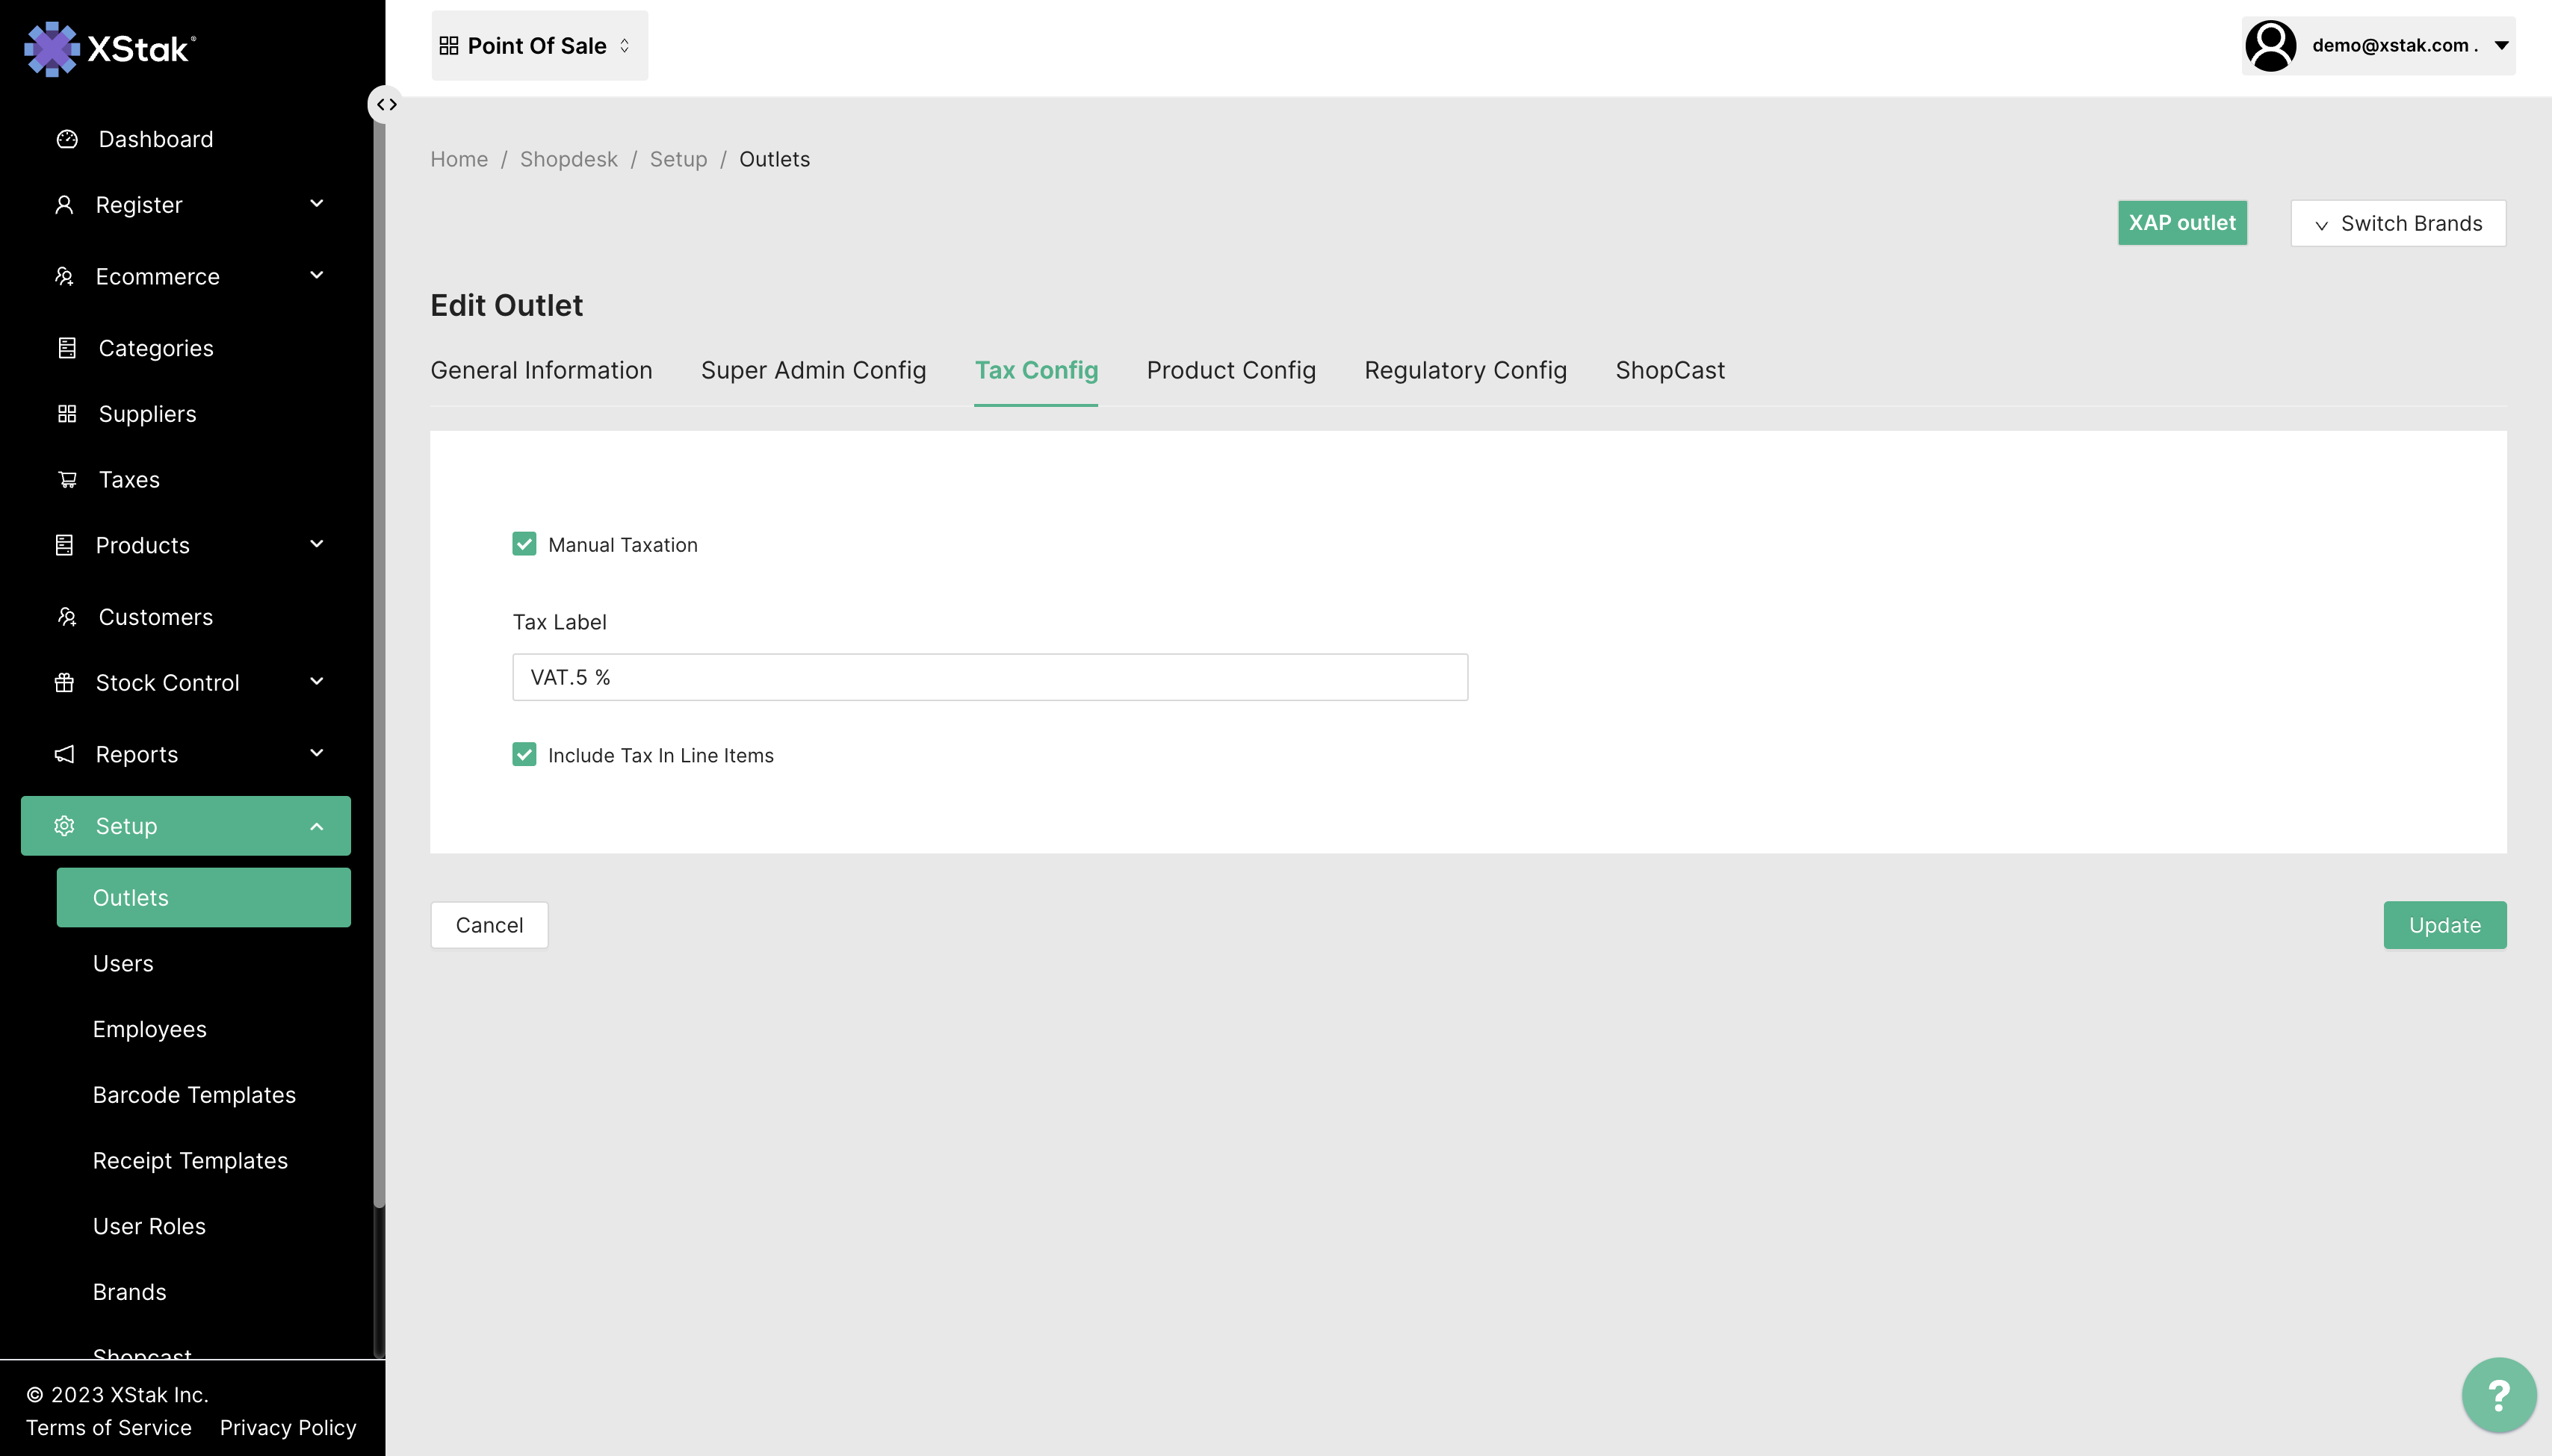
Task: Uncheck the Manual Taxation checkbox
Action: click(x=524, y=544)
